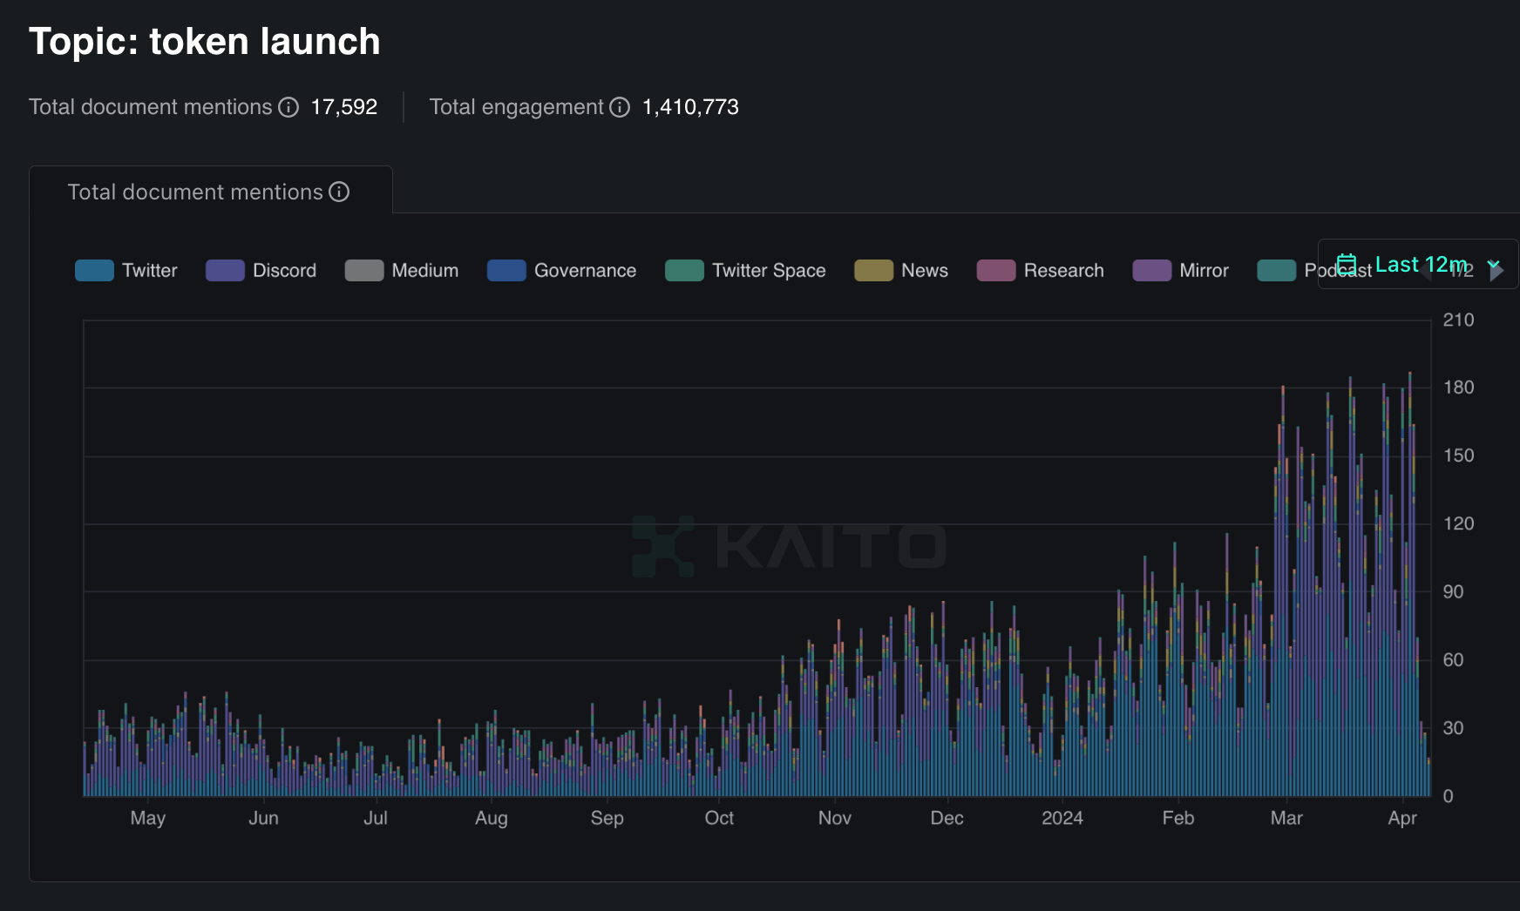This screenshot has width=1520, height=911.
Task: Click the Apr label on x-axis
Action: [1402, 818]
